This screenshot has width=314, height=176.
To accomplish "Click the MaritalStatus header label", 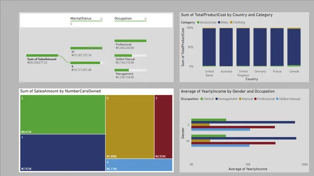I will tap(80, 19).
